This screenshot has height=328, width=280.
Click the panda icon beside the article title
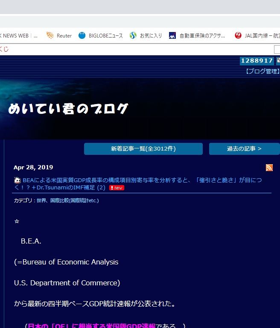(17, 180)
